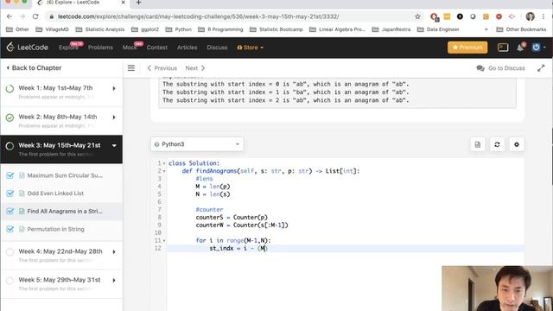Click the Chrome profile avatar
This screenshot has height=311, width=553.
point(530,16)
